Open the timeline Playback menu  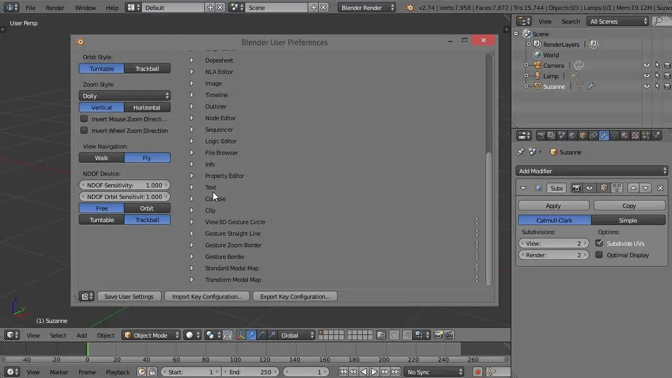coord(118,372)
